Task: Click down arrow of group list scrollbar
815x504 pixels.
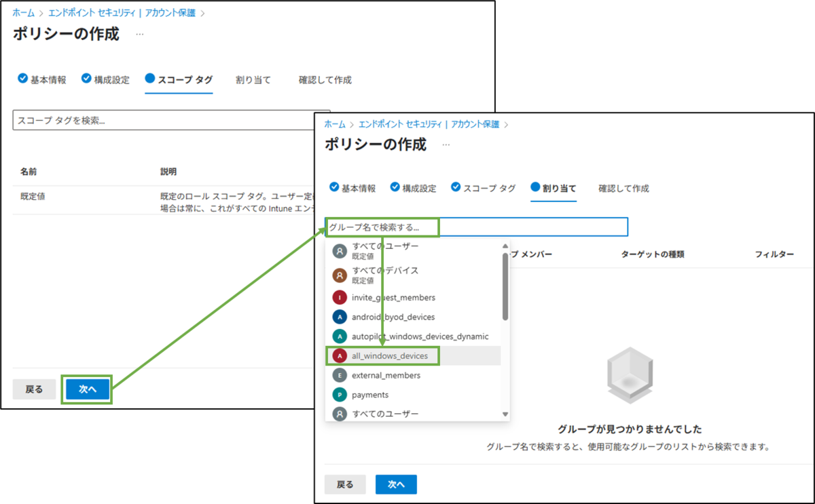Action: [x=505, y=414]
